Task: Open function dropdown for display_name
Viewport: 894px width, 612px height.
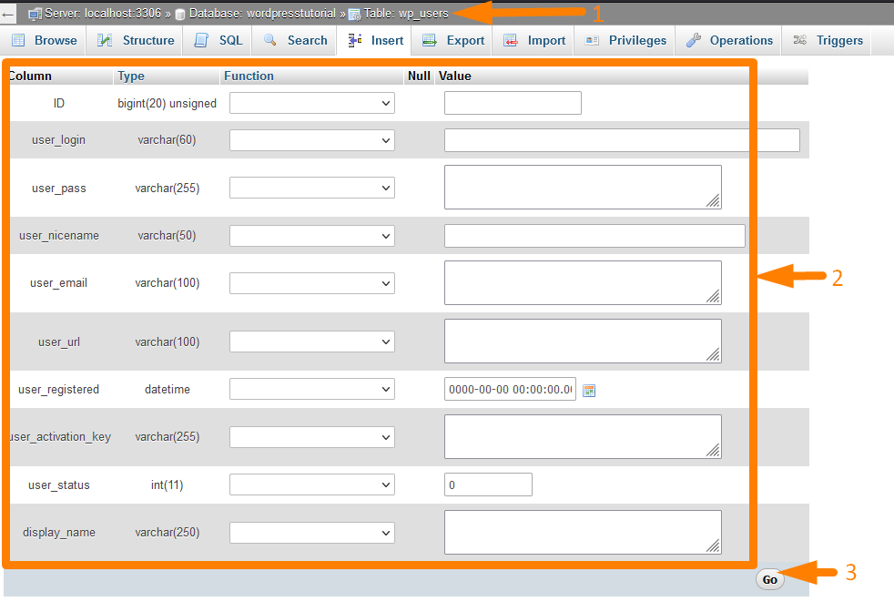Action: coord(312,533)
